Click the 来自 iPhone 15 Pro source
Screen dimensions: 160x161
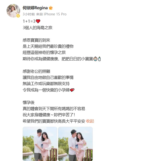pos(51,14)
